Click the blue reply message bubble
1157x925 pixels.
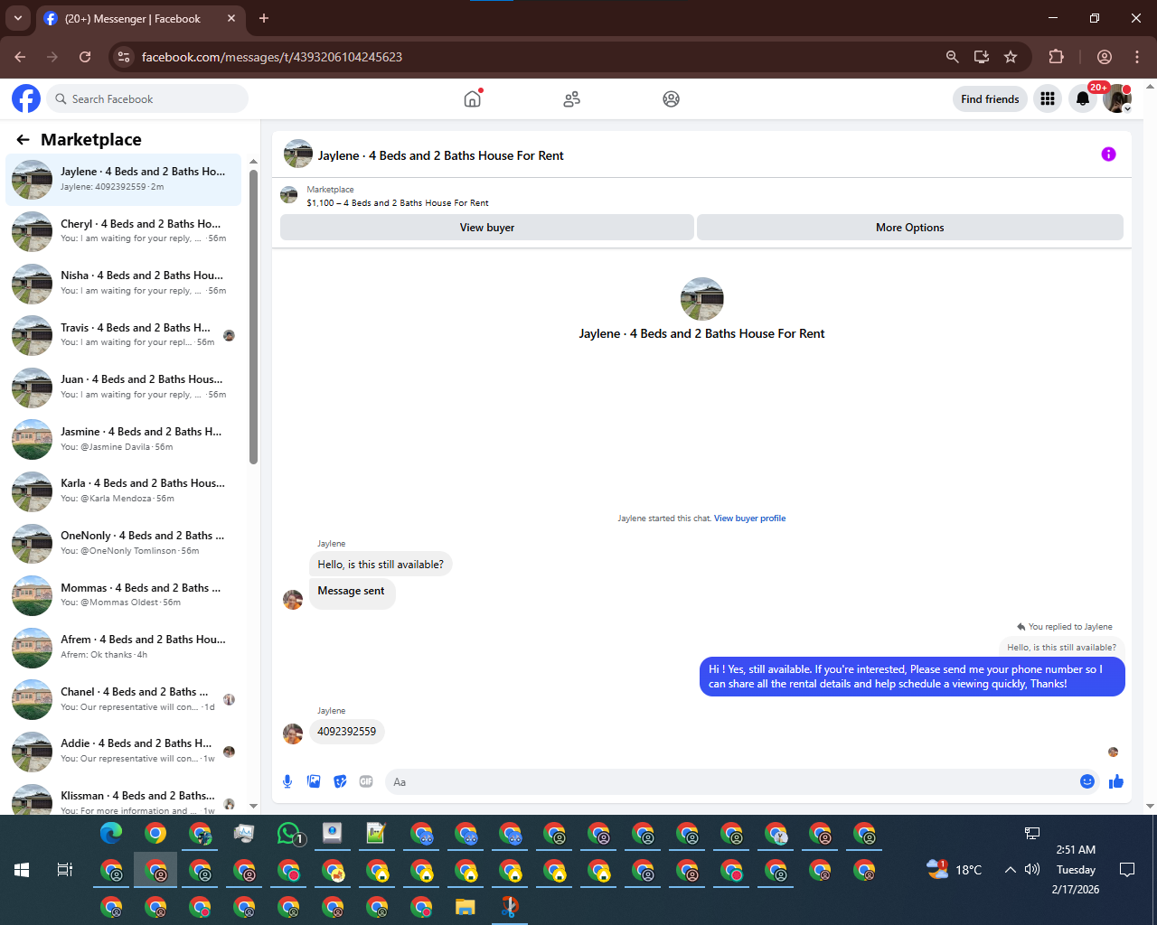click(912, 677)
